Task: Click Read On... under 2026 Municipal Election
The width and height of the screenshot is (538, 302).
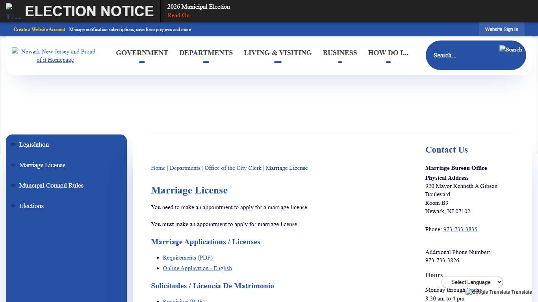Action: point(180,15)
